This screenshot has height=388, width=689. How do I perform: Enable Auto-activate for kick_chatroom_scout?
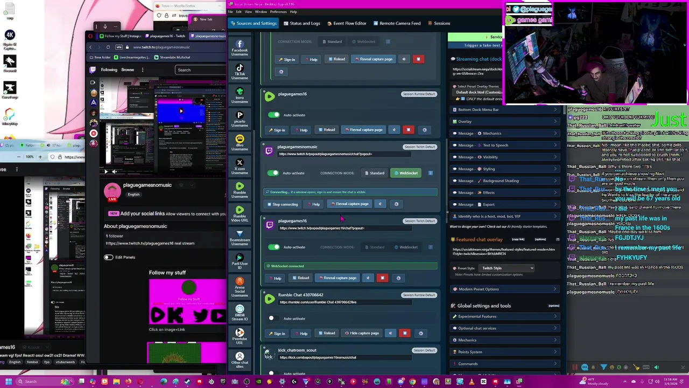tap(274, 373)
